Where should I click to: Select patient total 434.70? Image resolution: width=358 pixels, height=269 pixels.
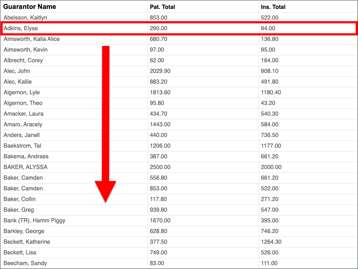click(x=159, y=114)
